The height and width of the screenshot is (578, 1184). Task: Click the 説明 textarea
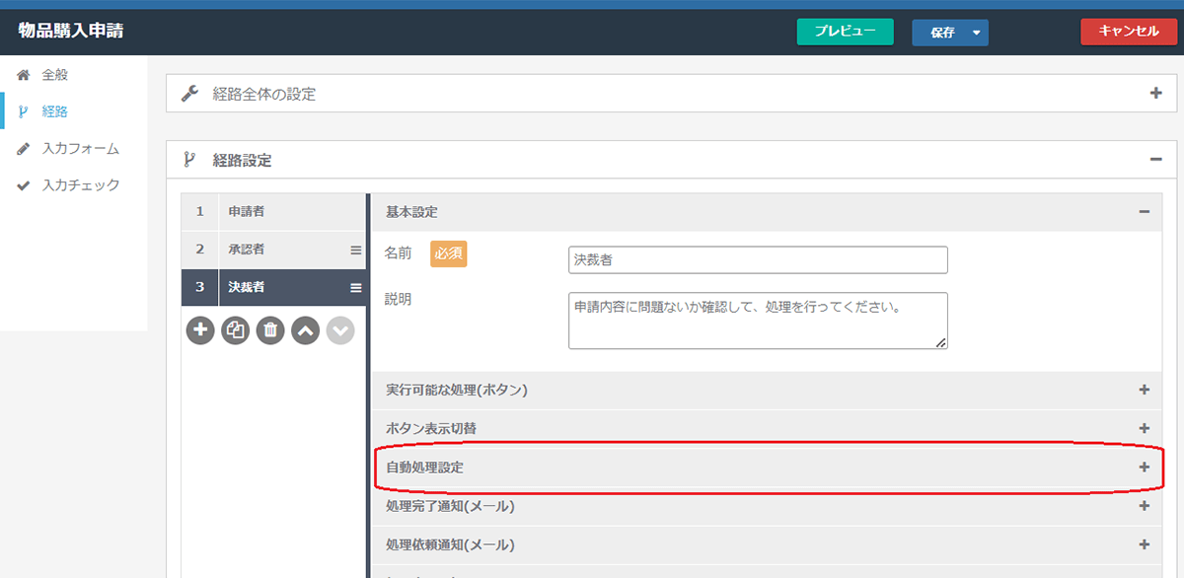point(758,321)
